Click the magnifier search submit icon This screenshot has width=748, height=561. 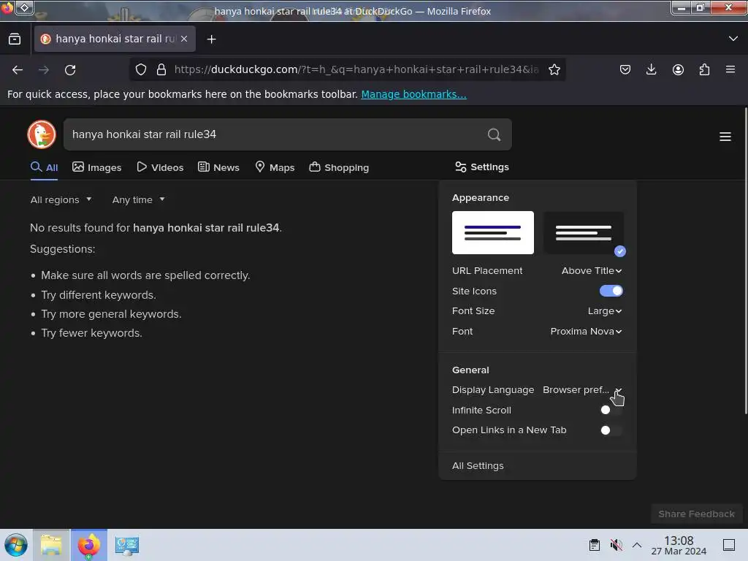pyautogui.click(x=495, y=134)
